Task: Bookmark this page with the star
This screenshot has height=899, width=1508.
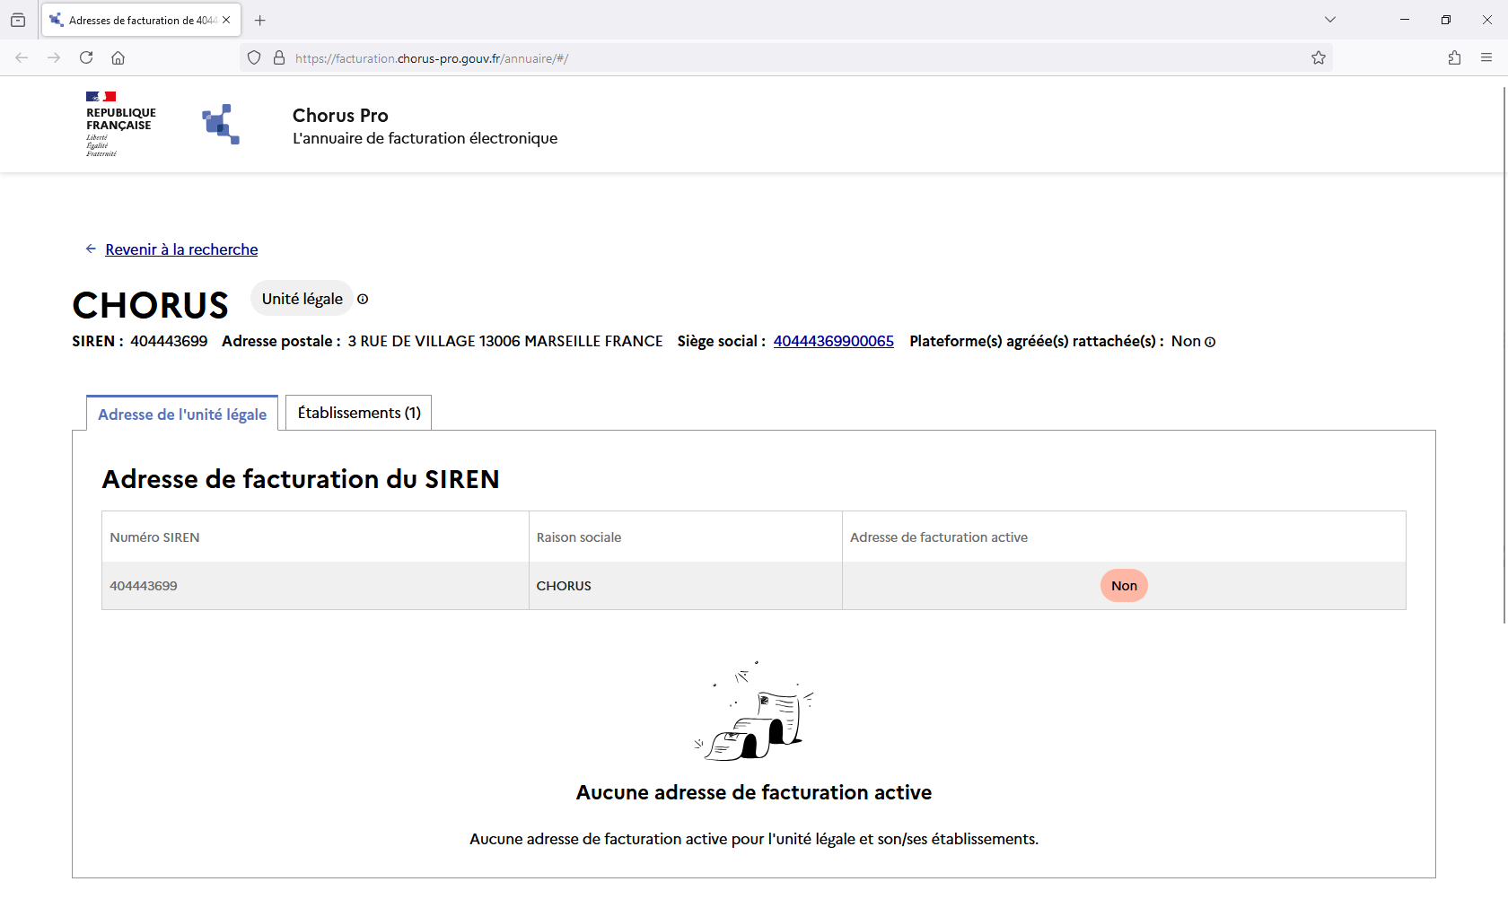Action: (x=1318, y=57)
